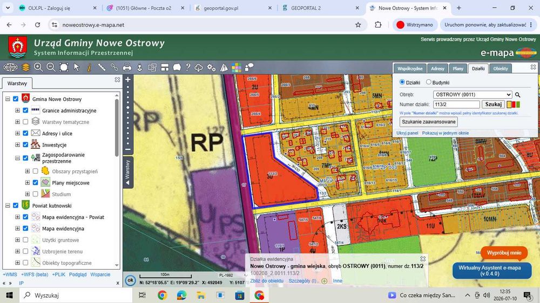Collapse the Gmina Nowe Ostrowy tree node
Viewport: 540px width, 303px height.
(x=8, y=99)
